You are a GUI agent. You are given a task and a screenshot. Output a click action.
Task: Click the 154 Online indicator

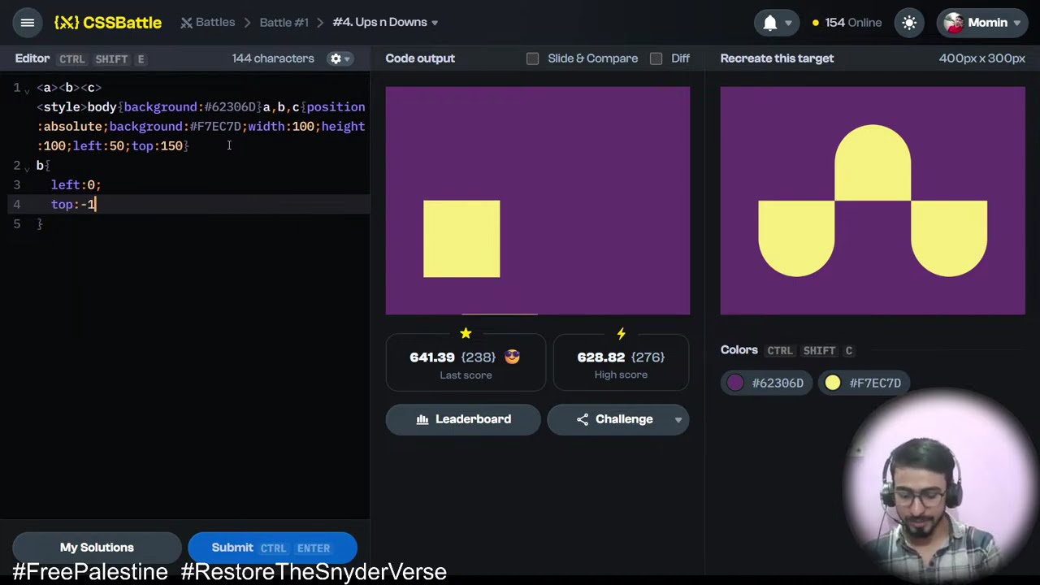pyautogui.click(x=847, y=23)
